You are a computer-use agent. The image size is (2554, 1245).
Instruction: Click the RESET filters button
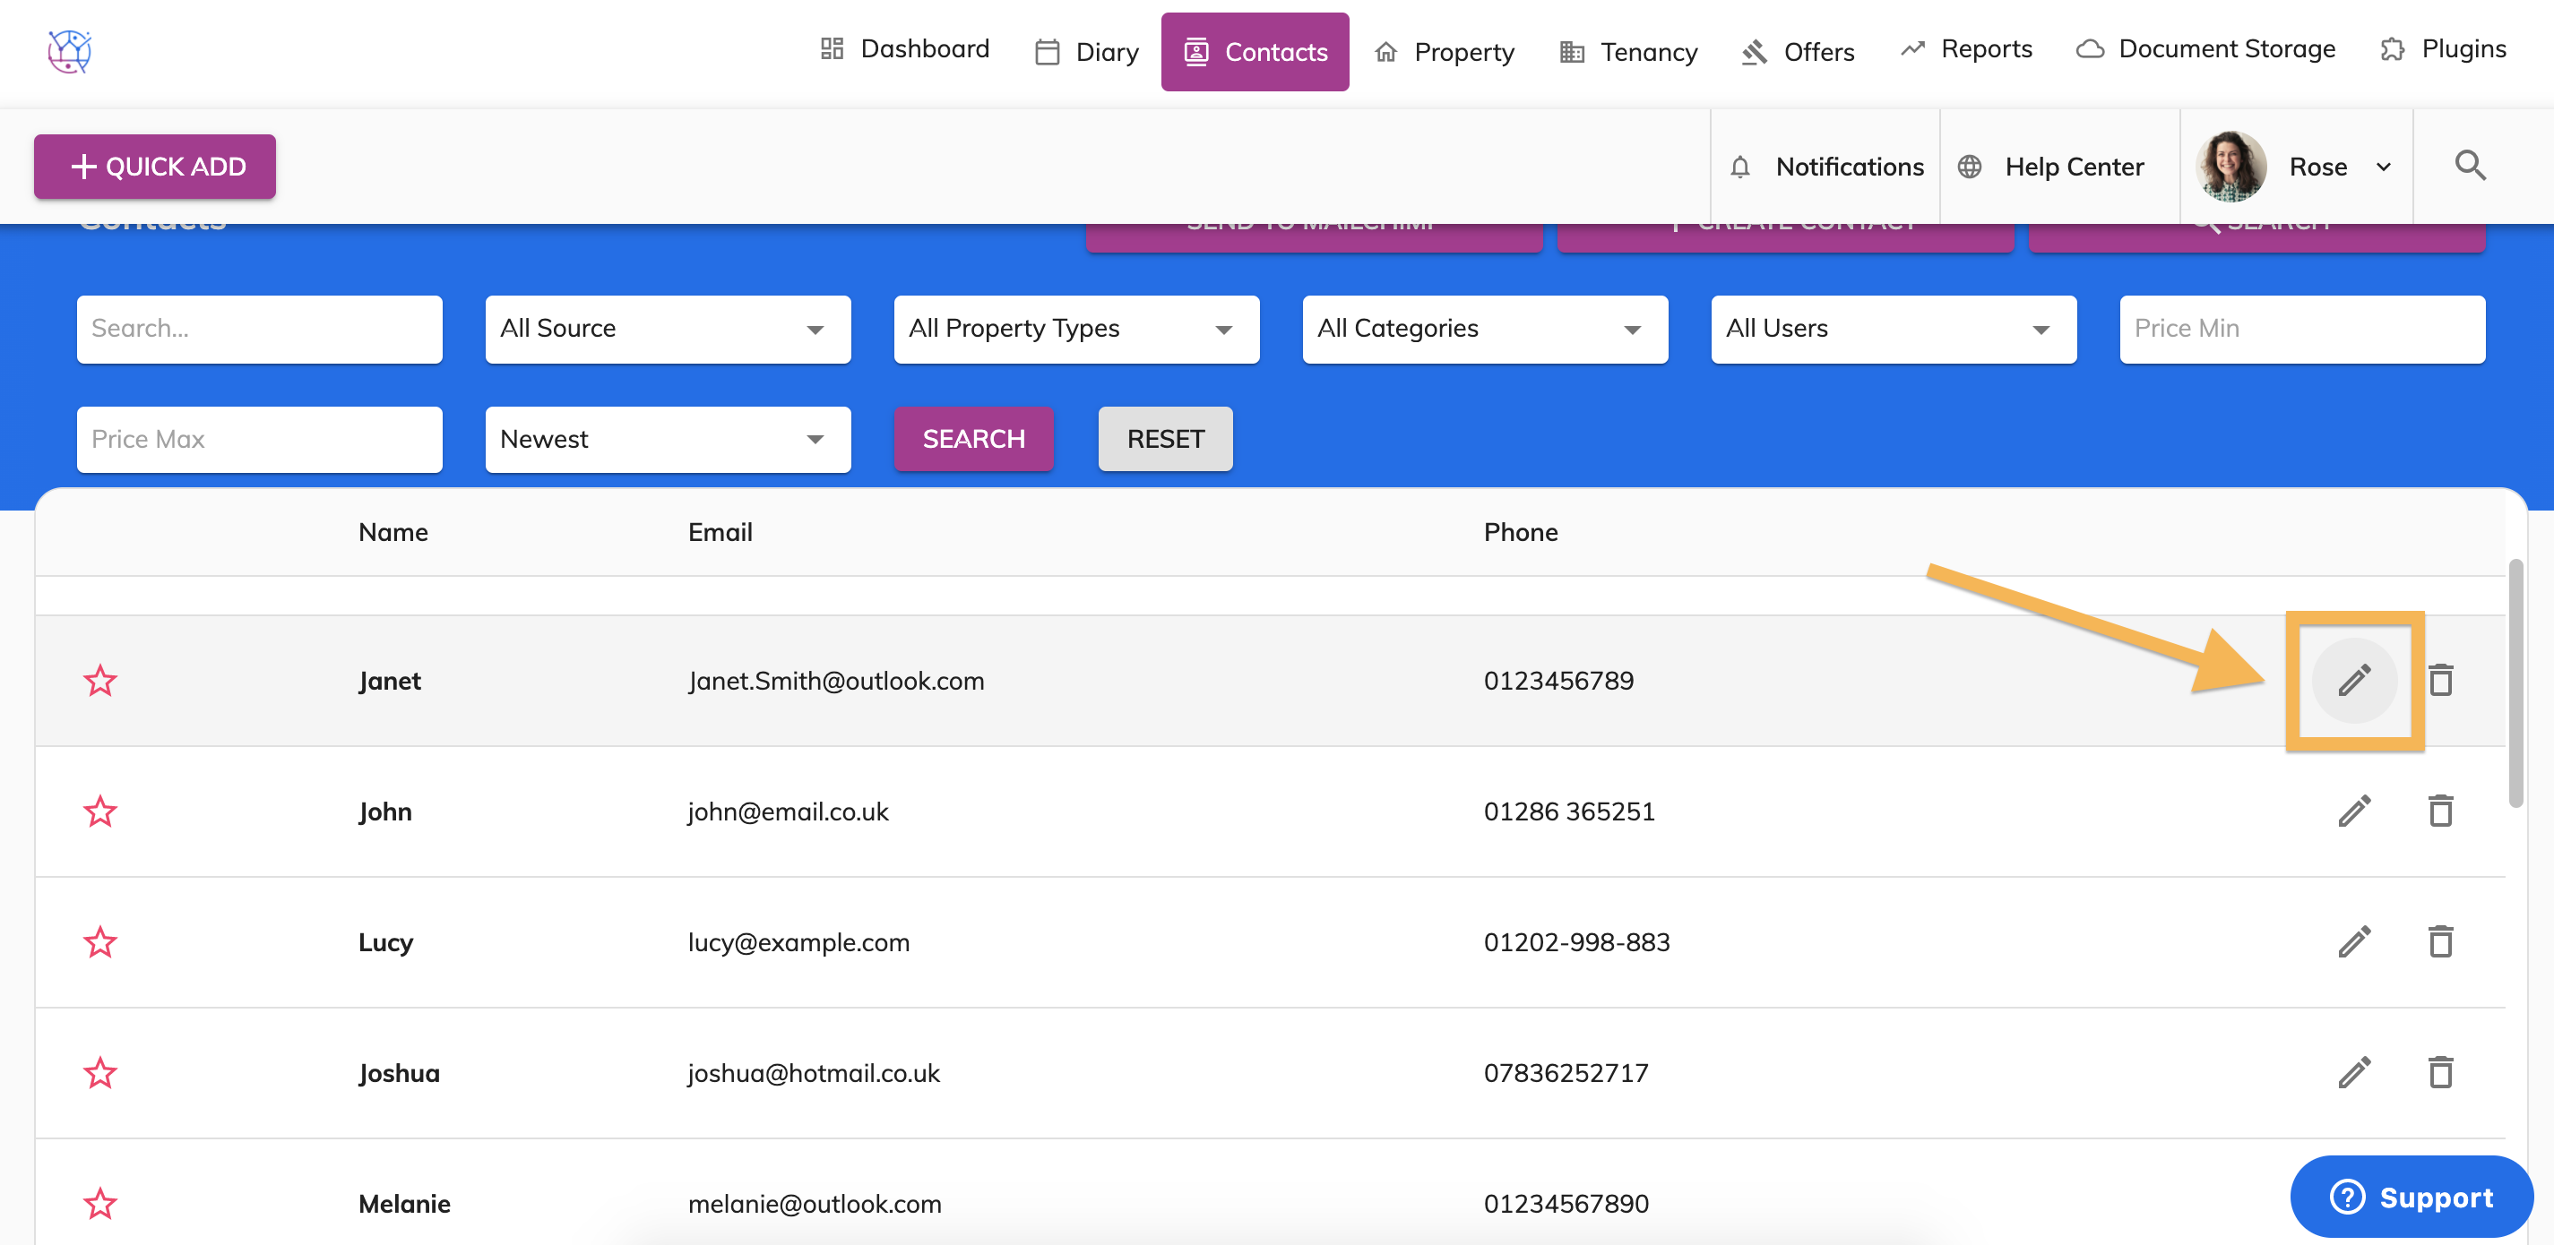(1165, 439)
